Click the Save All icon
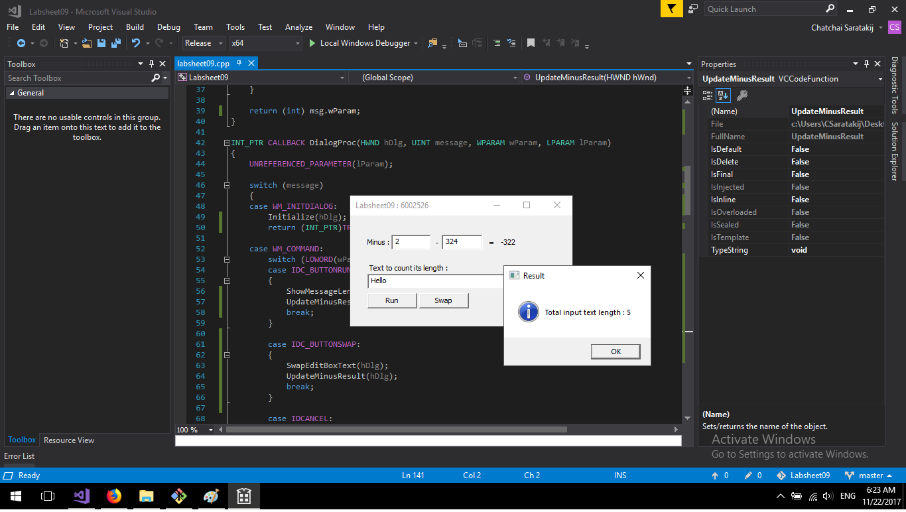 click(x=115, y=43)
